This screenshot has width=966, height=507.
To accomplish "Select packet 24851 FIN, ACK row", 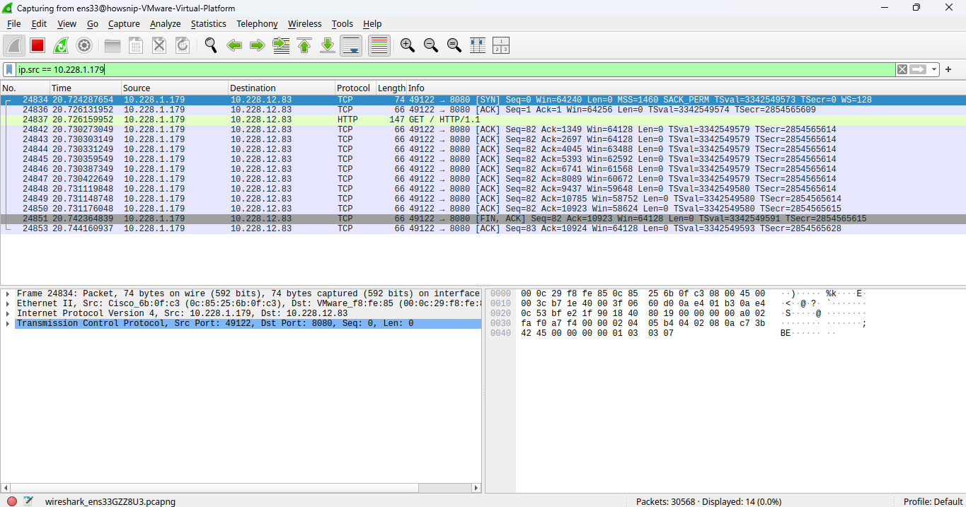I will [483, 219].
